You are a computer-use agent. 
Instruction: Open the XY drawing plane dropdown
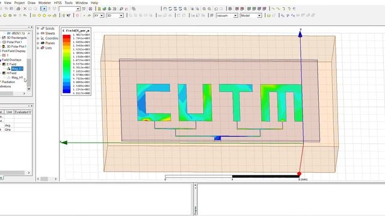click(102, 16)
